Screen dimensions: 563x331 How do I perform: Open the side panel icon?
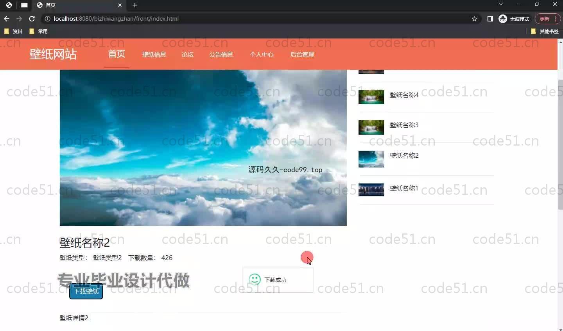click(490, 19)
